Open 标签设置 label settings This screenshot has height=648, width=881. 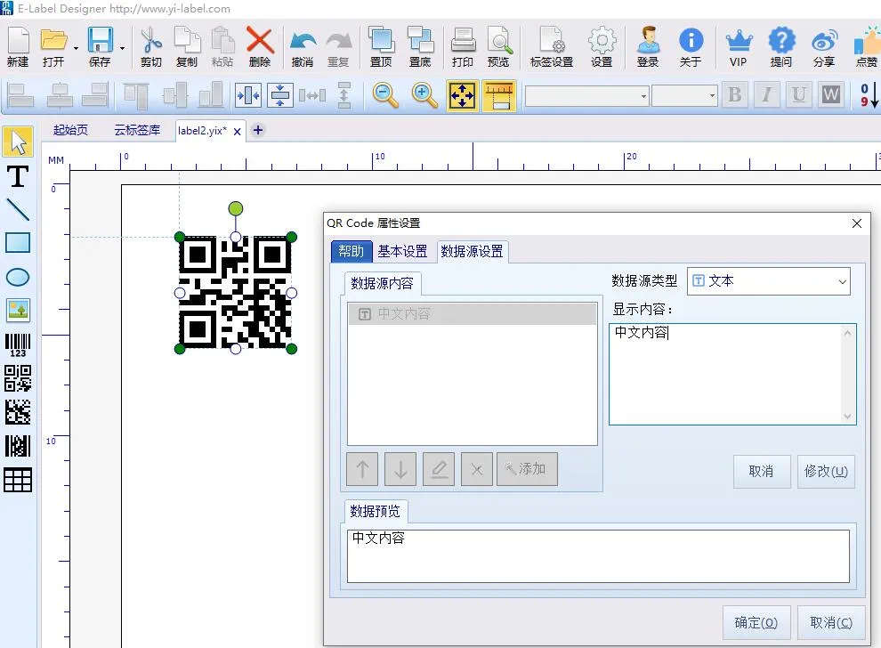click(551, 46)
